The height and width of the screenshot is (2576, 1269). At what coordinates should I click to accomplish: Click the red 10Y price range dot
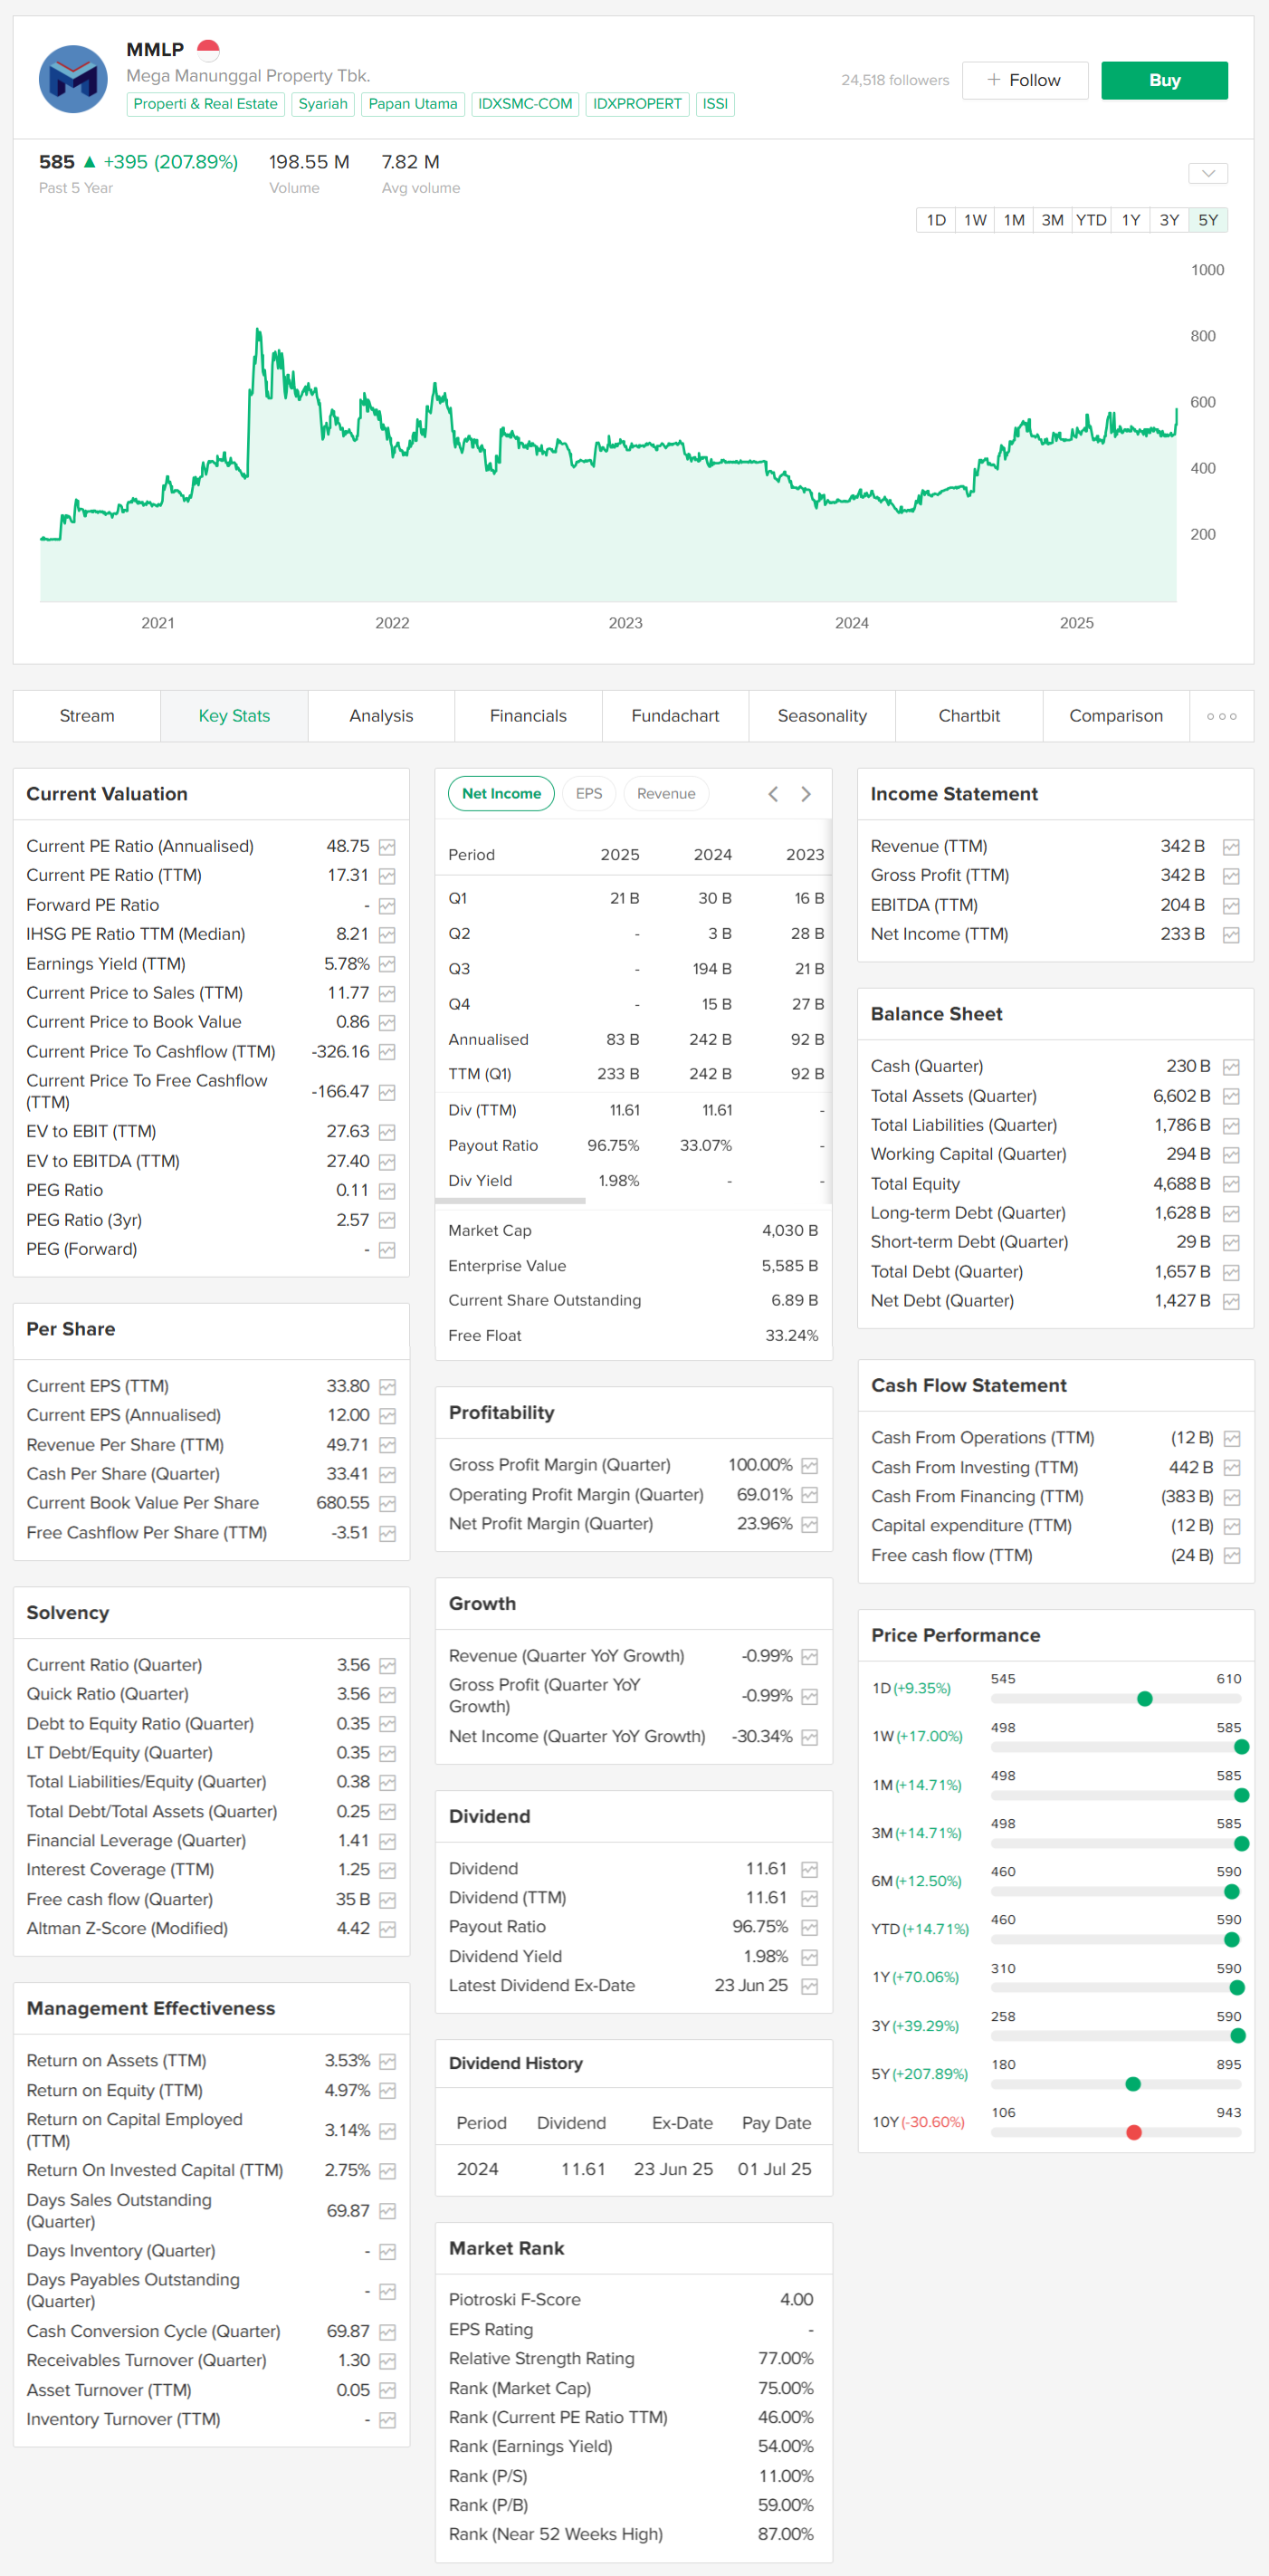[x=1134, y=2133]
